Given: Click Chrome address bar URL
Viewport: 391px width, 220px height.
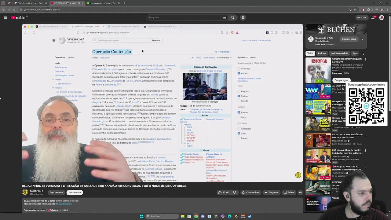Looking at the screenshot, I should (42, 9).
